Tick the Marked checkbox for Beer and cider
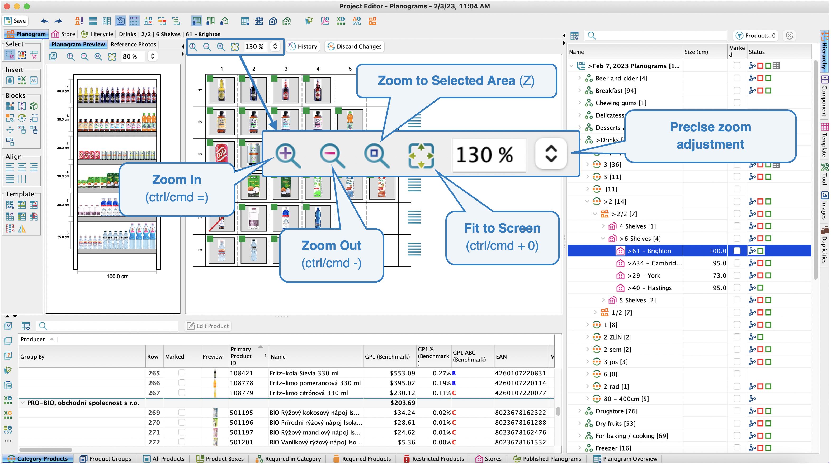 coord(737,78)
